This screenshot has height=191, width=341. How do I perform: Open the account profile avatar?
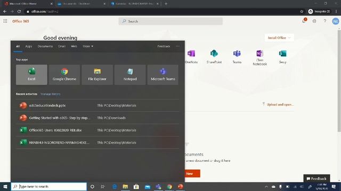(x=336, y=21)
